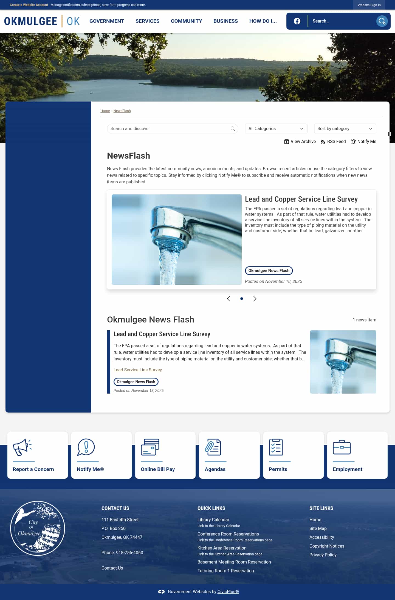The width and height of the screenshot is (395, 600).
Task: Open the Privacy Policy link
Action: point(323,555)
